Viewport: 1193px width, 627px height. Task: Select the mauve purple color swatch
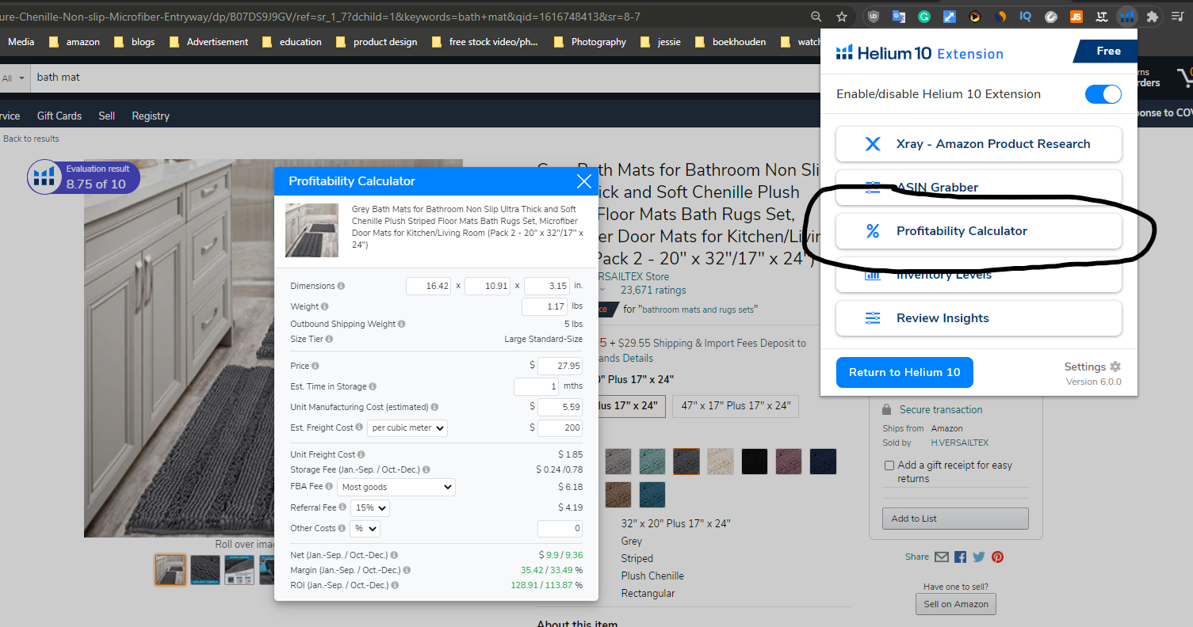[x=789, y=462]
